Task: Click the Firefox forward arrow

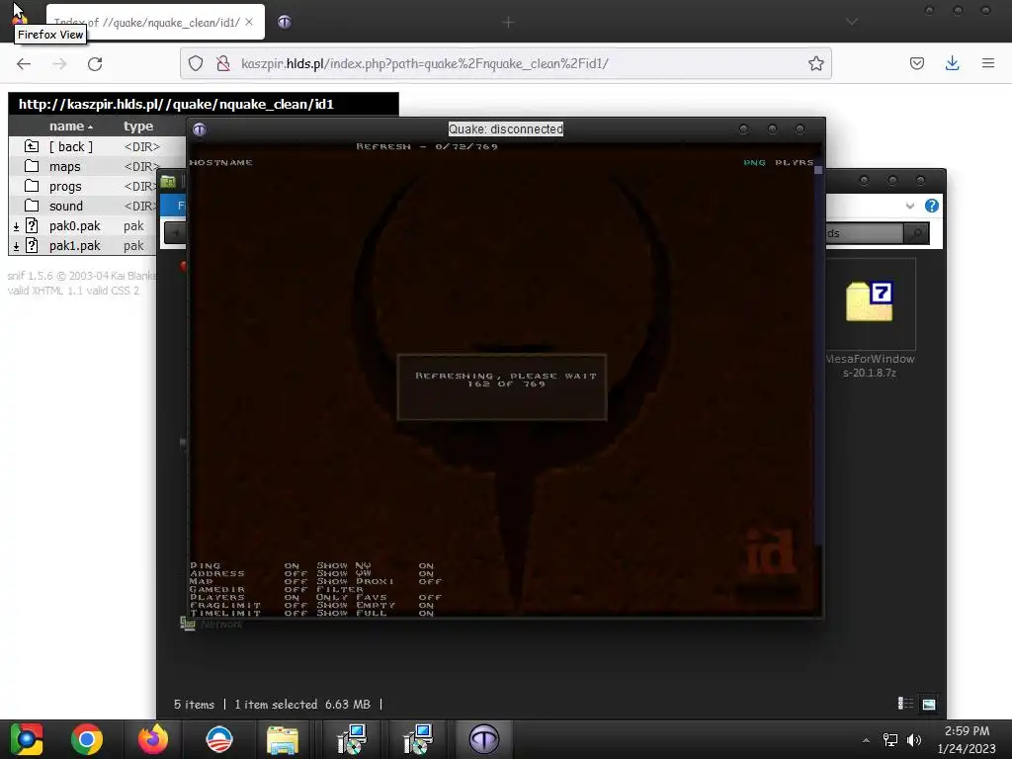Action: 59,63
